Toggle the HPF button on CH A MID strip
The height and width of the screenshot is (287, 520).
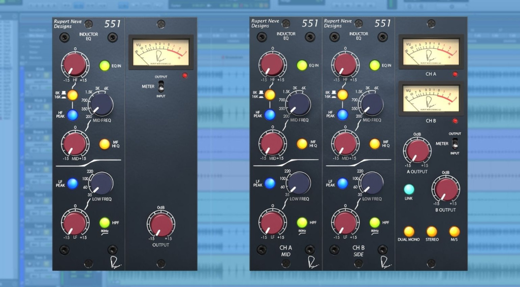302,222
